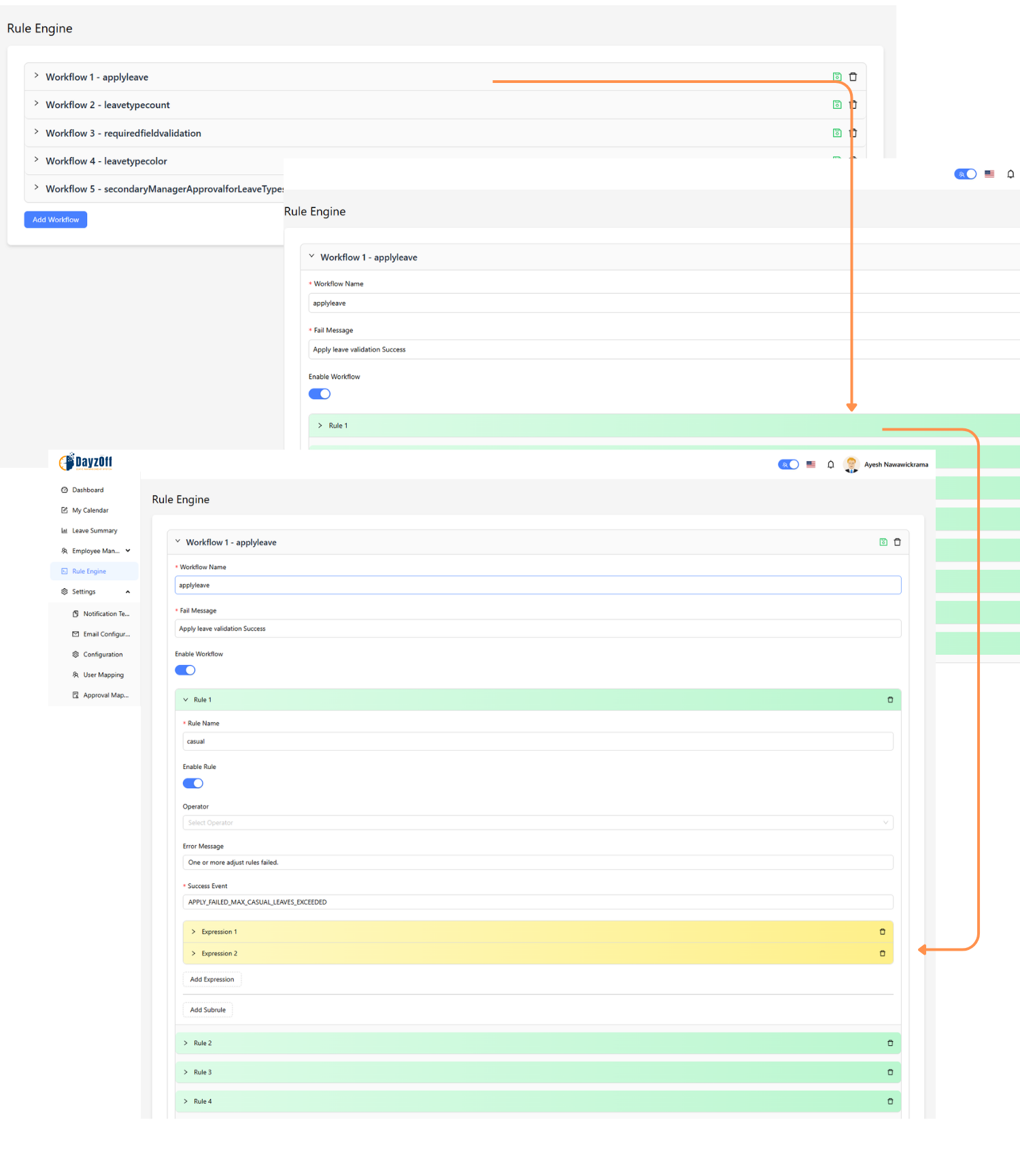Open Dashboard from the sidebar
Screen dimensions: 1020x1156
tap(88, 490)
